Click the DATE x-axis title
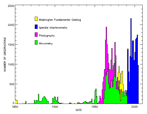147x114 pixels. [x=79, y=110]
